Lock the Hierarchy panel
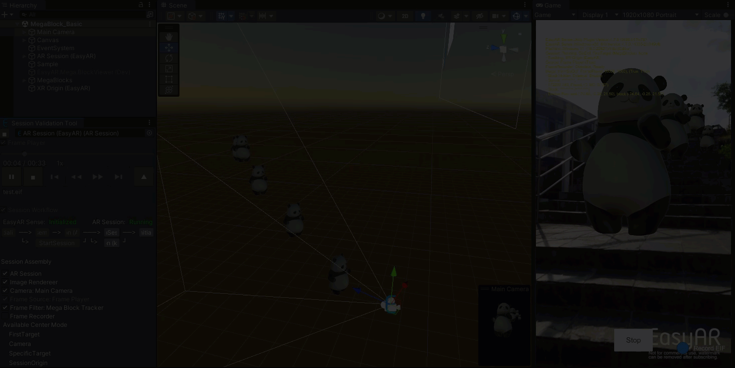 coord(141,5)
